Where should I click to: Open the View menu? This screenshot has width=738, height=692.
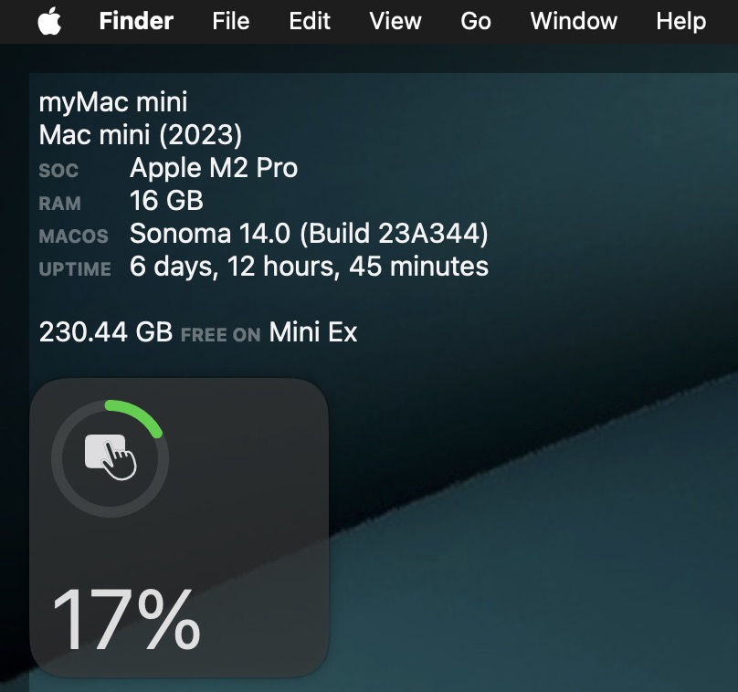click(x=395, y=21)
